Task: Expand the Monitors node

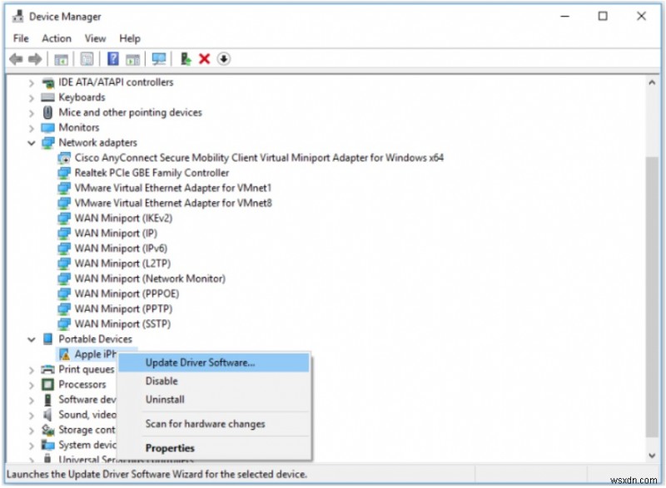Action: [31, 129]
